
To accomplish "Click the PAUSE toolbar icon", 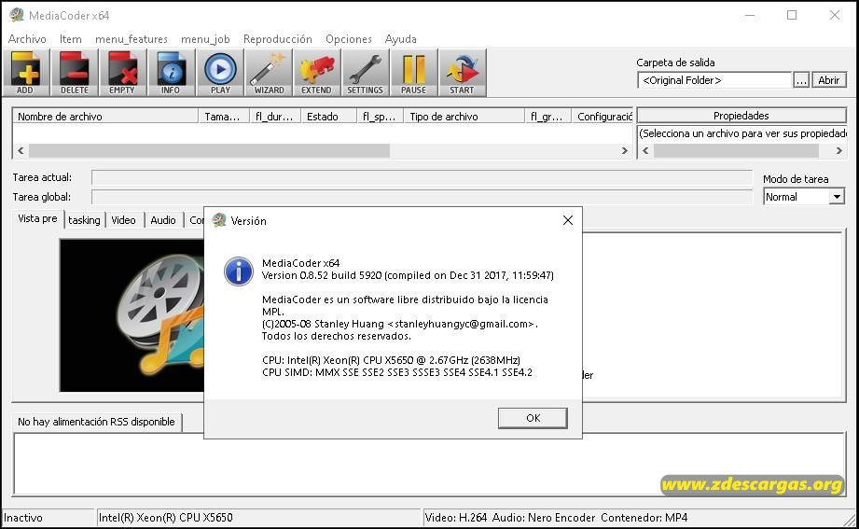I will (413, 73).
